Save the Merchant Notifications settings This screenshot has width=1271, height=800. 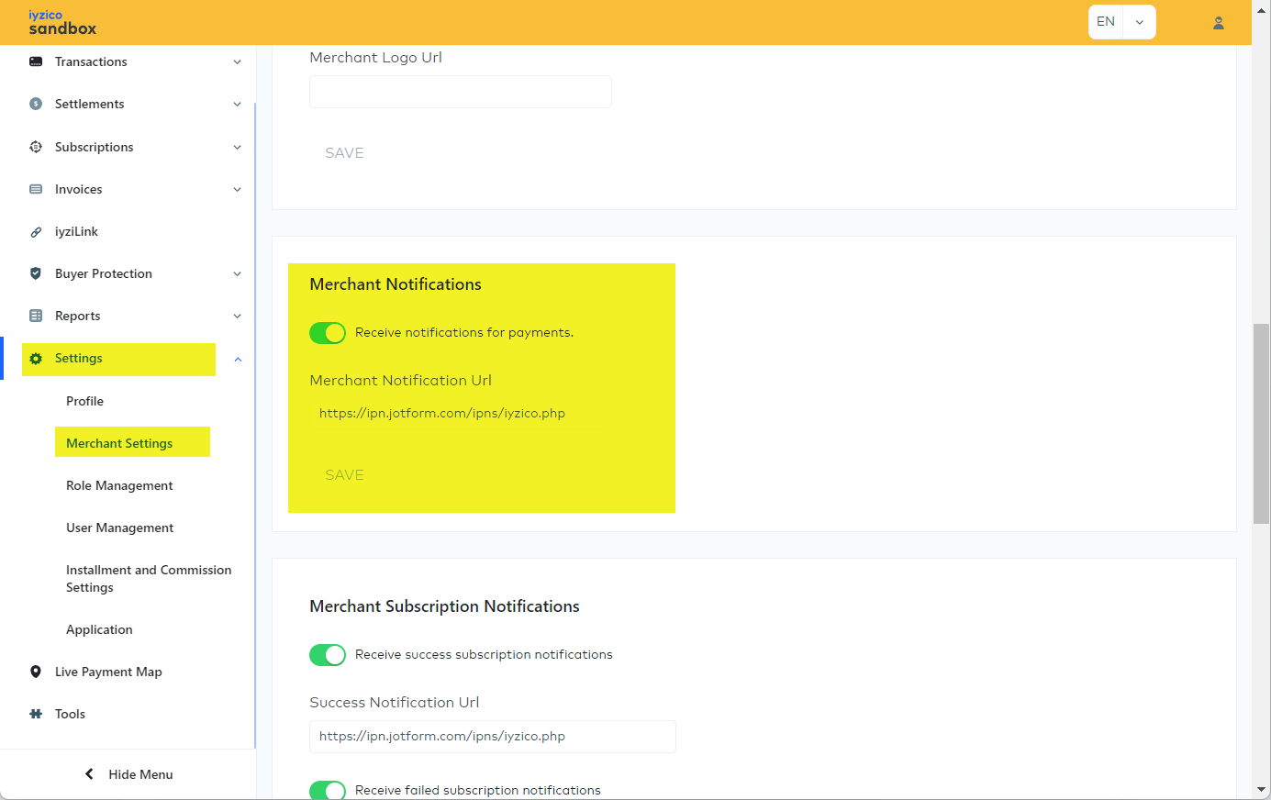pos(344,475)
